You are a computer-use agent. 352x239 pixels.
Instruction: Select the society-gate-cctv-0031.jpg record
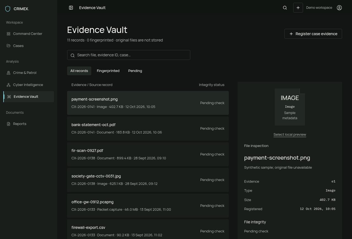pos(148,180)
